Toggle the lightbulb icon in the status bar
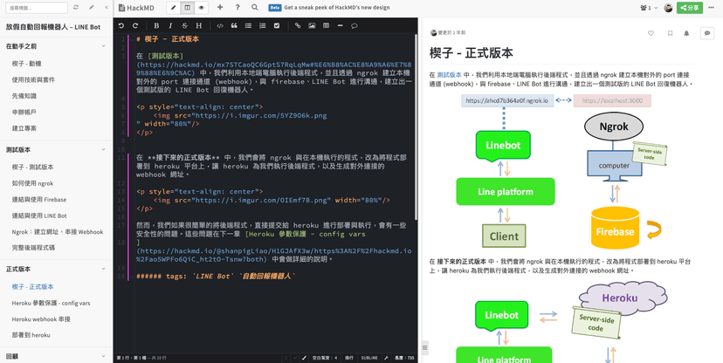 pyautogui.click(x=286, y=358)
